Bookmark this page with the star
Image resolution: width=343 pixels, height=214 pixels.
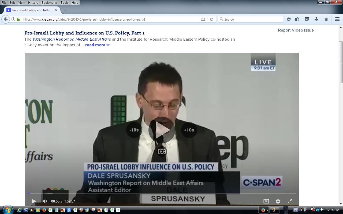(x=289, y=19)
